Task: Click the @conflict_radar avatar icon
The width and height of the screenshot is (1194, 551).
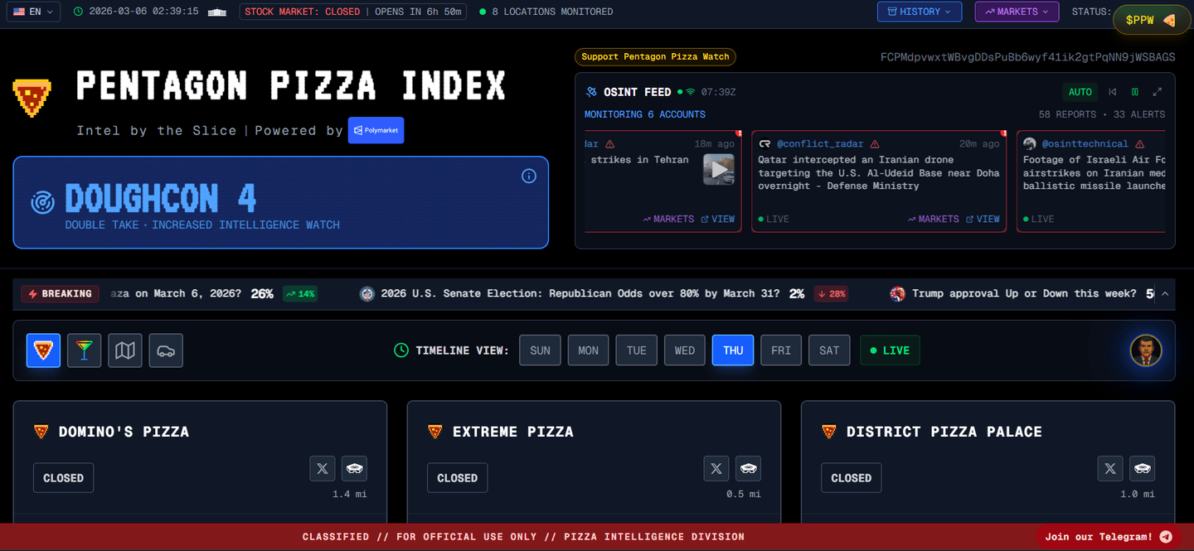Action: pos(764,144)
